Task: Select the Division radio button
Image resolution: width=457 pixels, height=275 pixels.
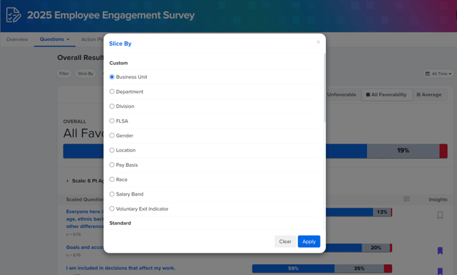Action: [x=112, y=106]
